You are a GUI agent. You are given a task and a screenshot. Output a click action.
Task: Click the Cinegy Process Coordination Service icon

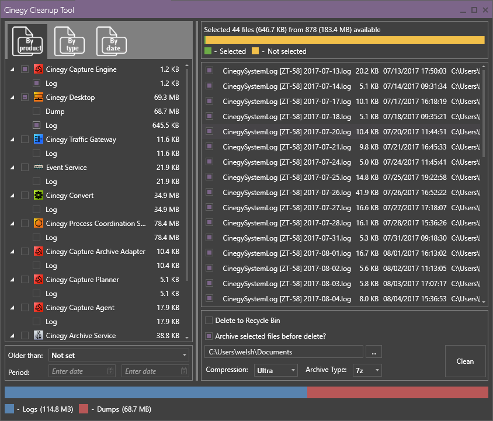click(39, 223)
